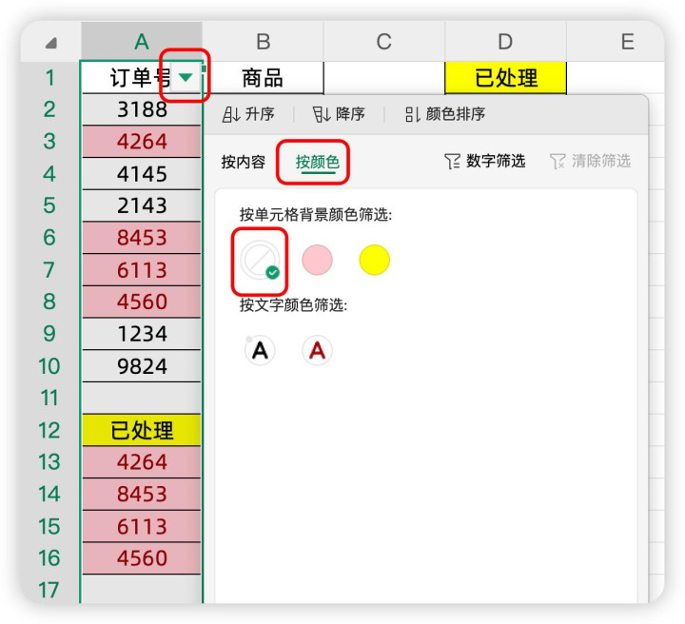Click cell A14 with value 8453
Viewport: 685px width, 624px height.
(142, 495)
